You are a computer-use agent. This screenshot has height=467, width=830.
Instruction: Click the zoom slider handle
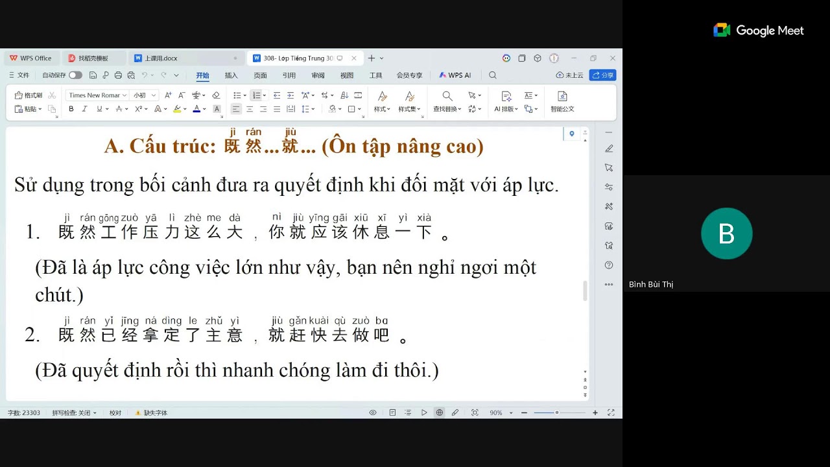[556, 413]
